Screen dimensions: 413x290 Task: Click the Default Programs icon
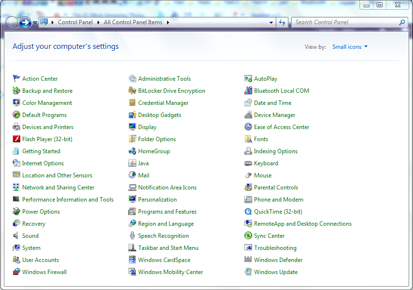(x=16, y=115)
